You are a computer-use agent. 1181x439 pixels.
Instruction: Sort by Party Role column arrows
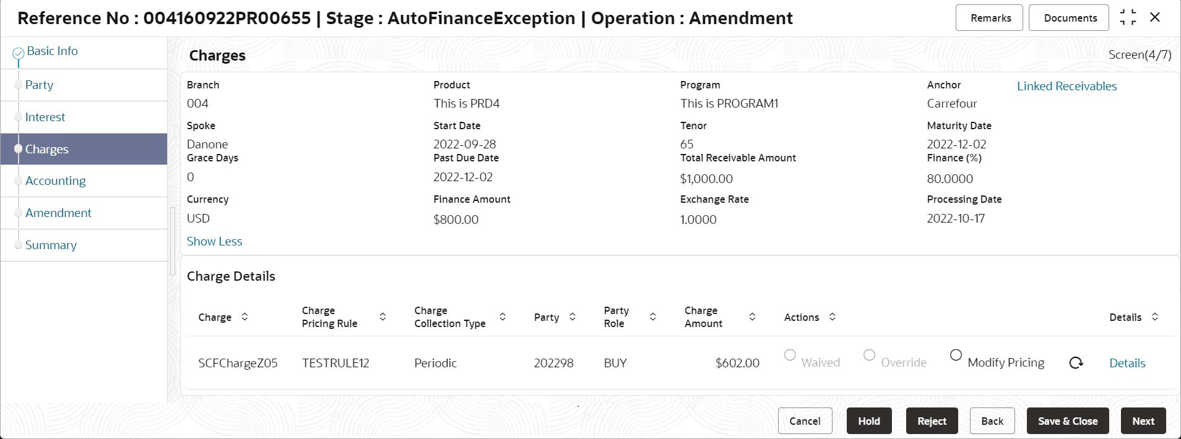(x=652, y=317)
